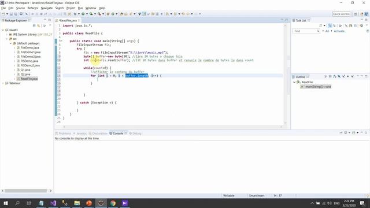This screenshot has width=370, height=208.
Task: Switch to the Debug view tab
Action: [135, 133]
